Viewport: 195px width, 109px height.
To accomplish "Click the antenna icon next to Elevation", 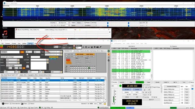I will (83, 47).
